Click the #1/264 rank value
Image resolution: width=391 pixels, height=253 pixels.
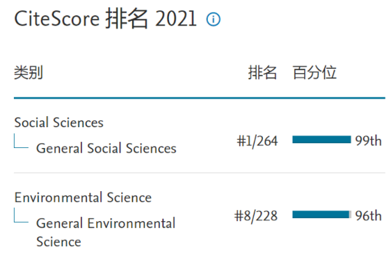[257, 141]
